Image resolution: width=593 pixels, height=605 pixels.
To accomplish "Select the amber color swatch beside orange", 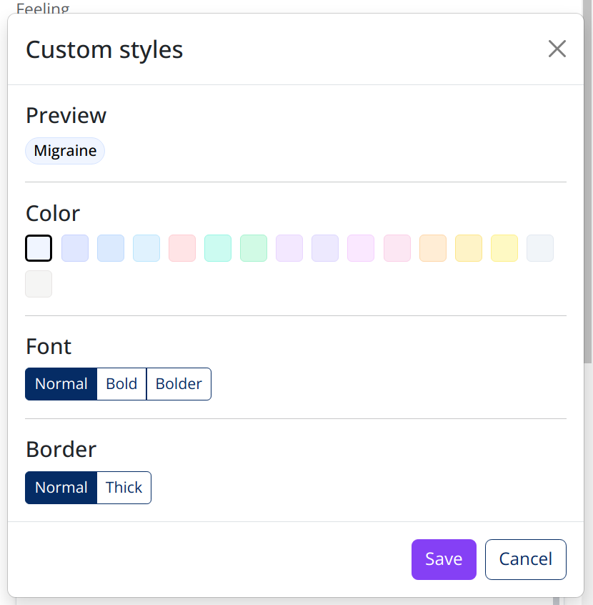I will coord(469,248).
